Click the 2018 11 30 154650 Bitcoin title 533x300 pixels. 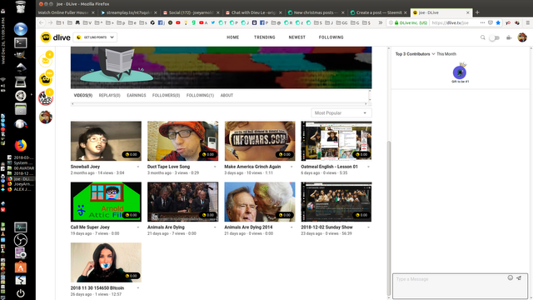97,288
